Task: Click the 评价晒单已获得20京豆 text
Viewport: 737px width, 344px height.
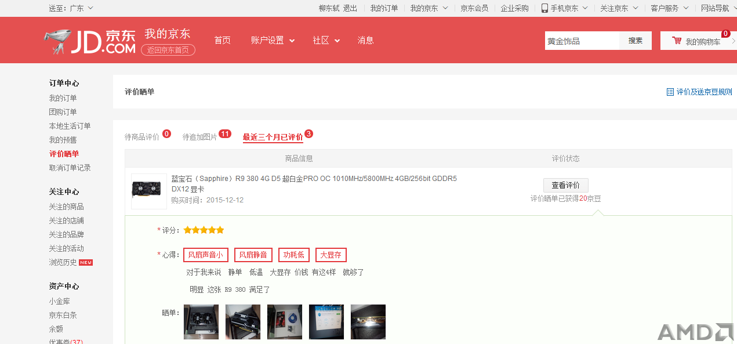Action: pos(565,198)
